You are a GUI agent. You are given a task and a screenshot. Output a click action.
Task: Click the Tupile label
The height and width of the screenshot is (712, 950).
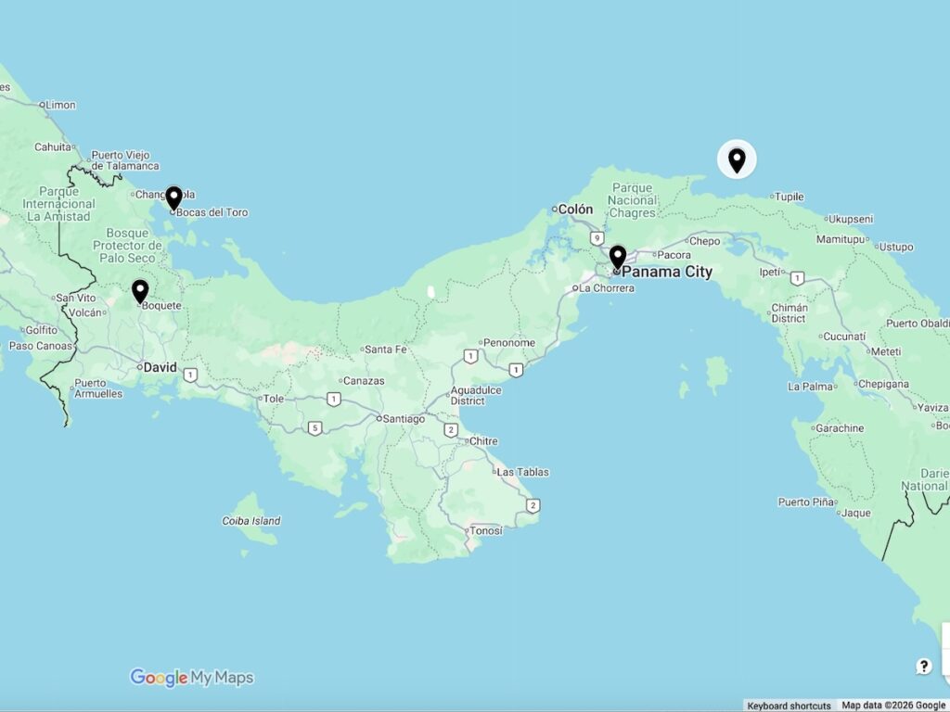pyautogui.click(x=790, y=197)
